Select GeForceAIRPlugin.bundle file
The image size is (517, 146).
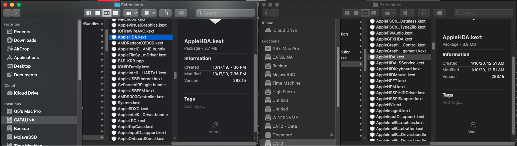(141, 85)
